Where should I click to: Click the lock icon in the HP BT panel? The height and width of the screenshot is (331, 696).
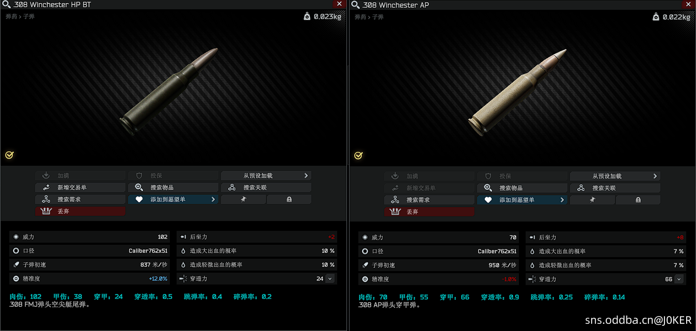[289, 199]
